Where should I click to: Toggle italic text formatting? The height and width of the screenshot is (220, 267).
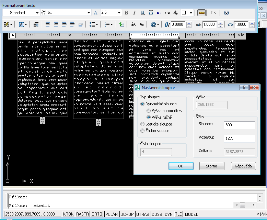pyautogui.click(x=135, y=13)
